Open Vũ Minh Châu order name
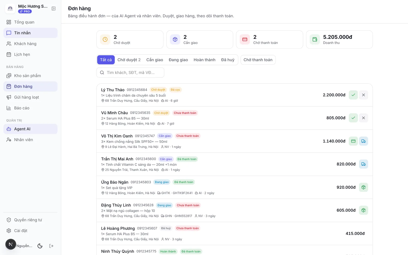The width and height of the screenshot is (408, 255). [x=114, y=113]
